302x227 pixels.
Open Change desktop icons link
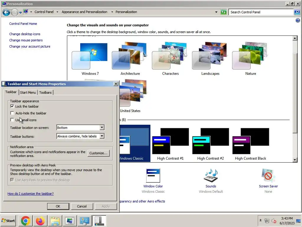(25, 34)
